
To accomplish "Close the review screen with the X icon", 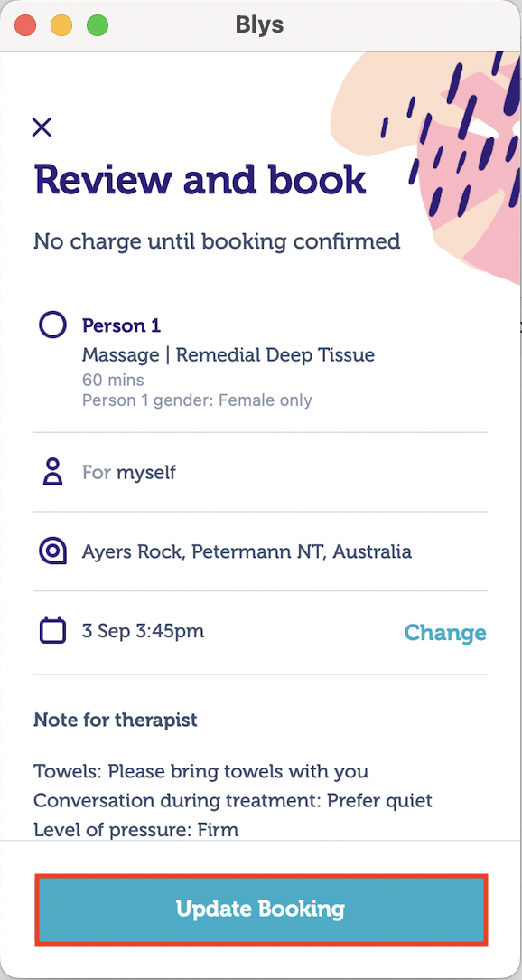I will (x=42, y=127).
